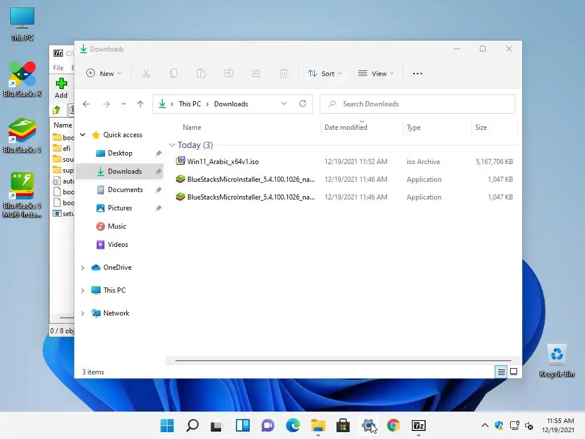Open the New item dropdown
585x439 pixels.
(104, 74)
